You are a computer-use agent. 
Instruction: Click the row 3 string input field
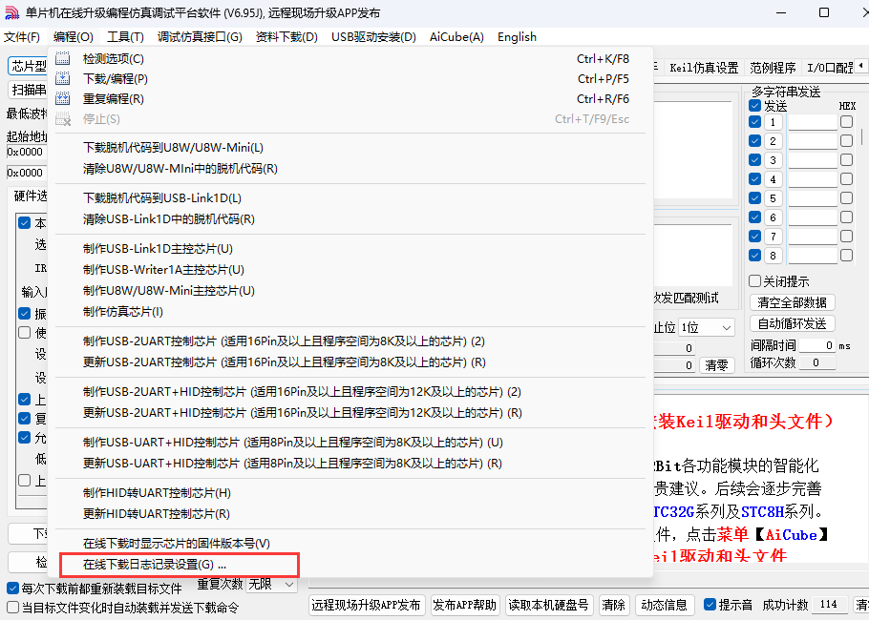click(x=813, y=160)
